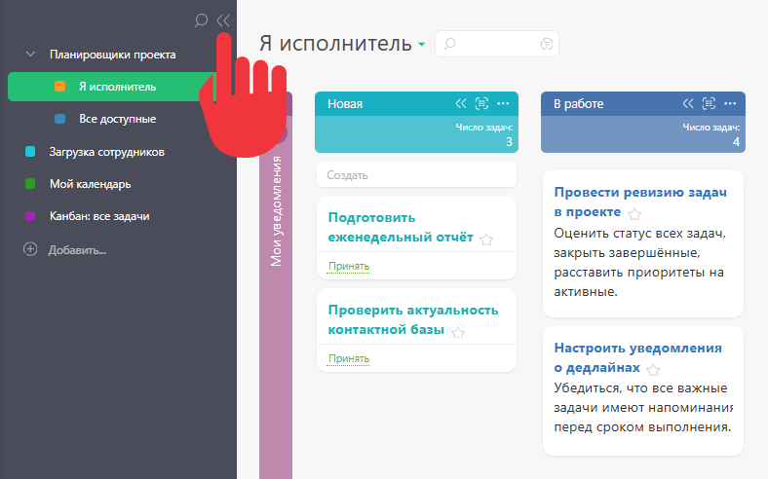The height and width of the screenshot is (479, 768).
Task: Click Принять under Подготовить еженедельный отчёт
Action: tap(349, 266)
